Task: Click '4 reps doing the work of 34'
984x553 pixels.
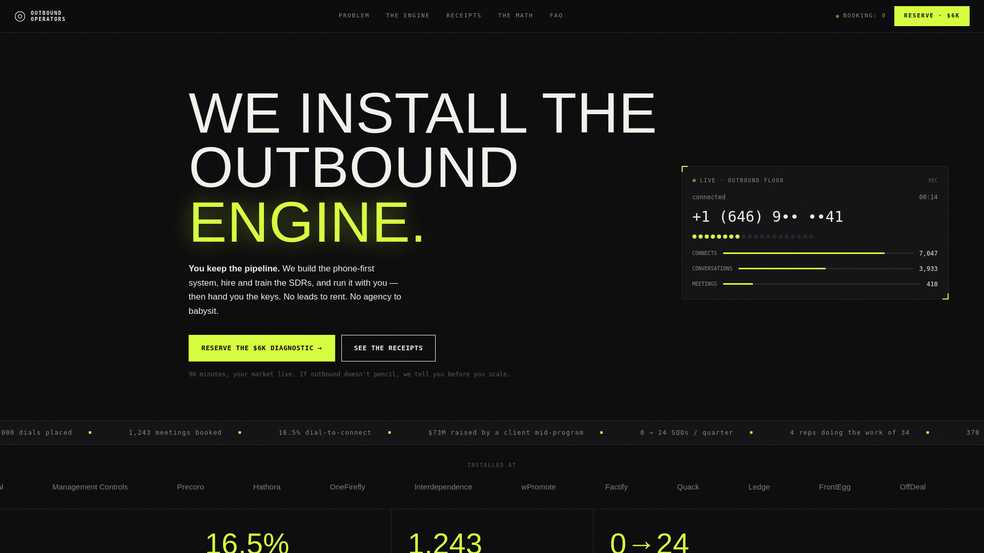Action: [850, 433]
